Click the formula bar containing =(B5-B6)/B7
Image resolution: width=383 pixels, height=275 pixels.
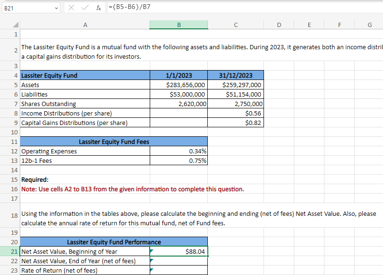[236, 7]
